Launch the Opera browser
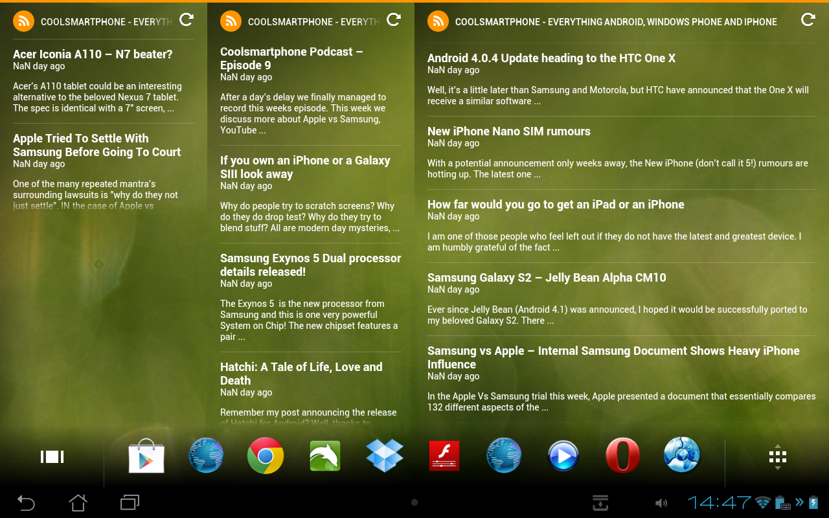 [x=622, y=456]
